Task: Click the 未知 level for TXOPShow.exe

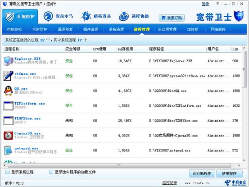Action: [x=69, y=121]
